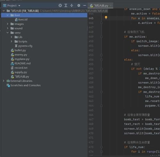
Task: Collapse the font folder
Action: [x=8, y=15]
